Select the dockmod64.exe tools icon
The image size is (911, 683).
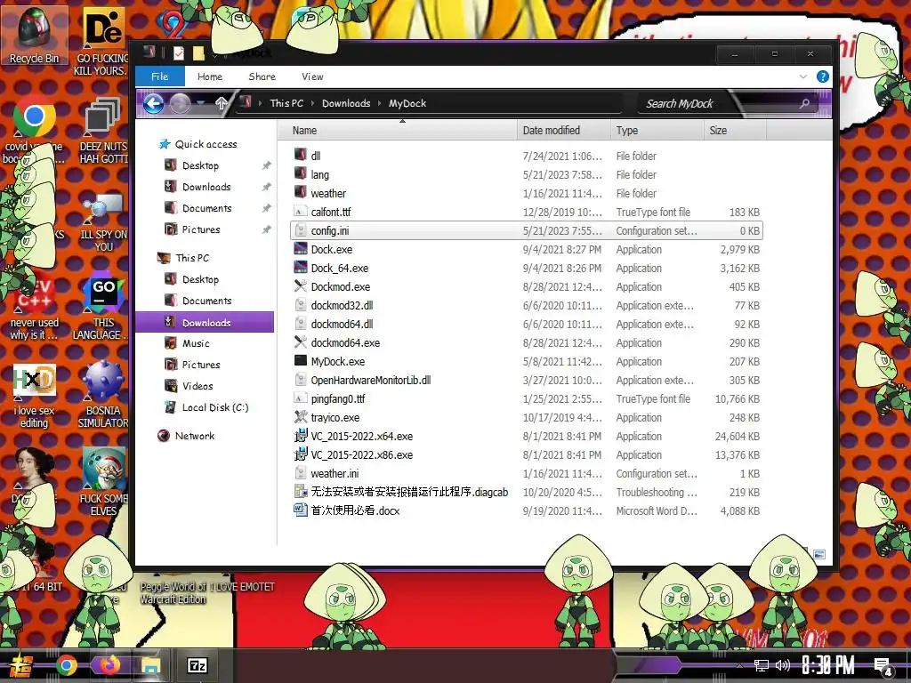click(x=301, y=342)
